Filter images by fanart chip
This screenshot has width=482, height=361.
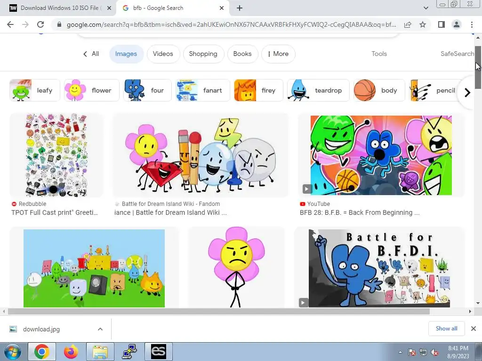tap(203, 90)
